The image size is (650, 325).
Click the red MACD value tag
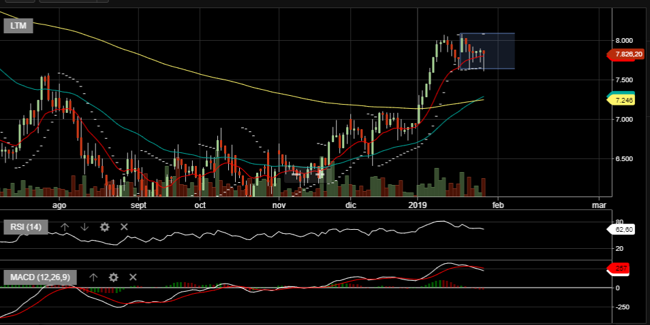pyautogui.click(x=621, y=269)
